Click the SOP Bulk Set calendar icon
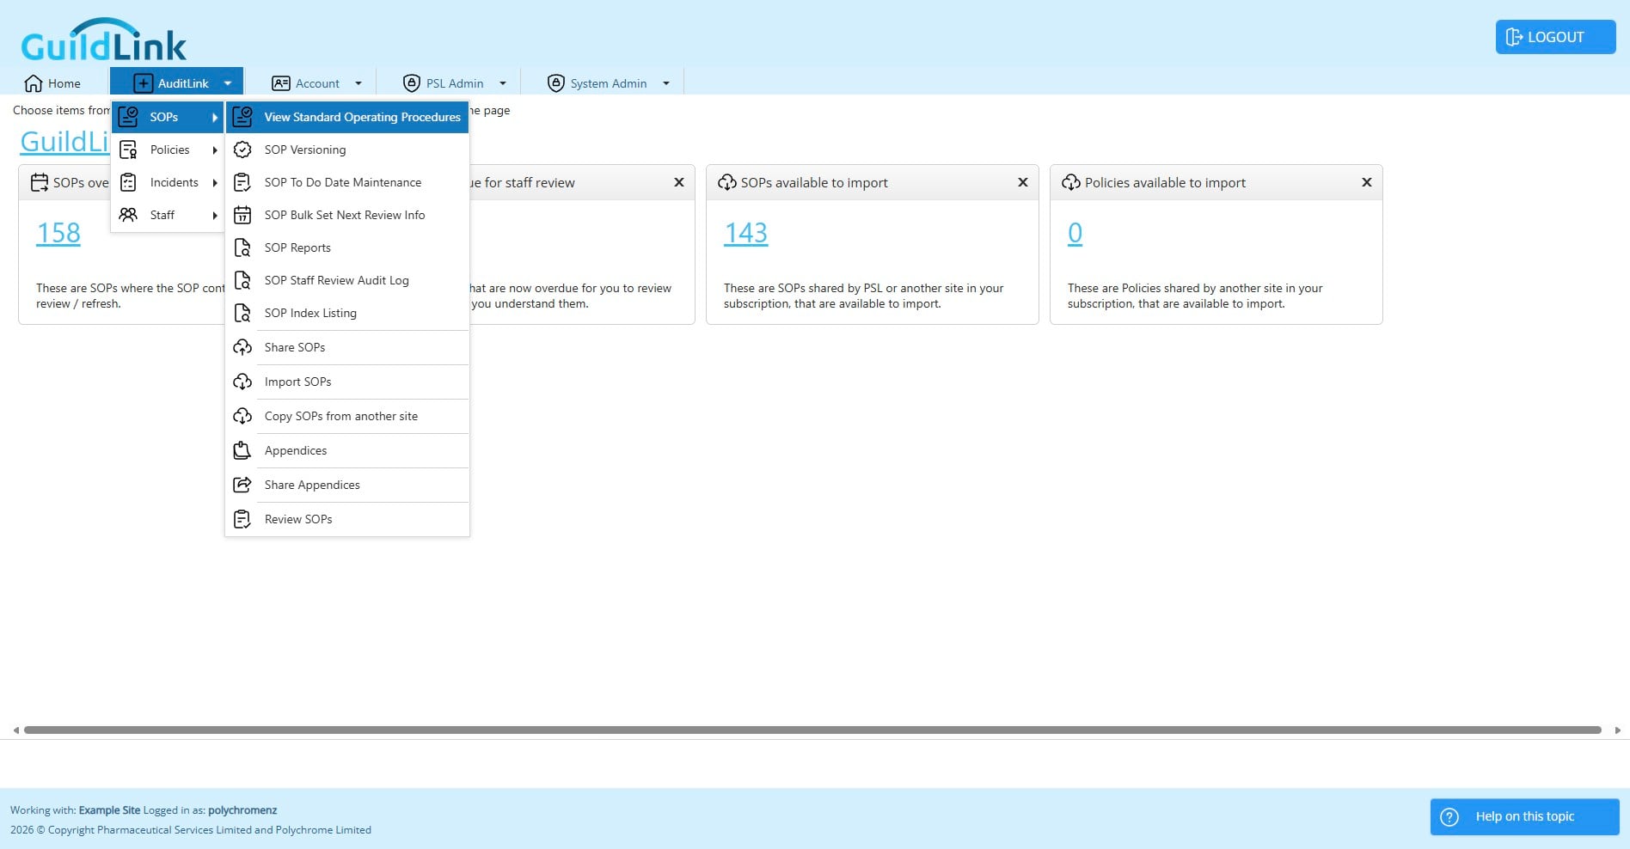The height and width of the screenshot is (849, 1630). [x=242, y=215]
